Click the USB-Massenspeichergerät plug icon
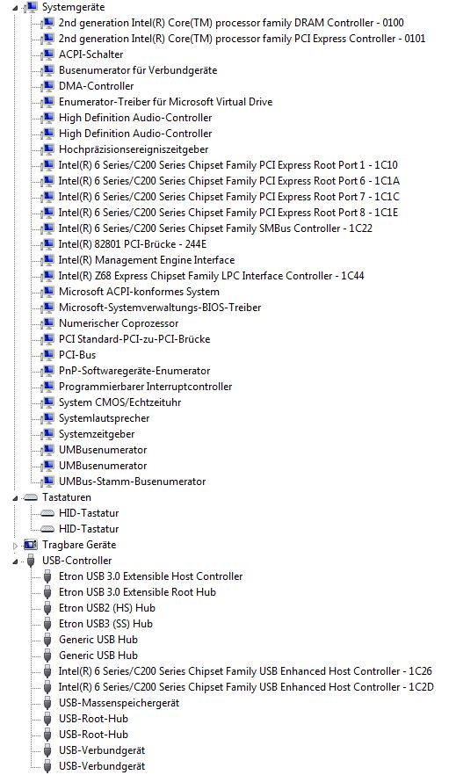 pos(47,703)
